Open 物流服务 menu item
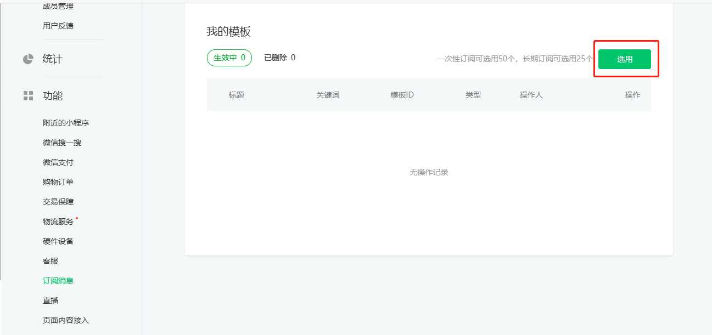 click(x=58, y=222)
